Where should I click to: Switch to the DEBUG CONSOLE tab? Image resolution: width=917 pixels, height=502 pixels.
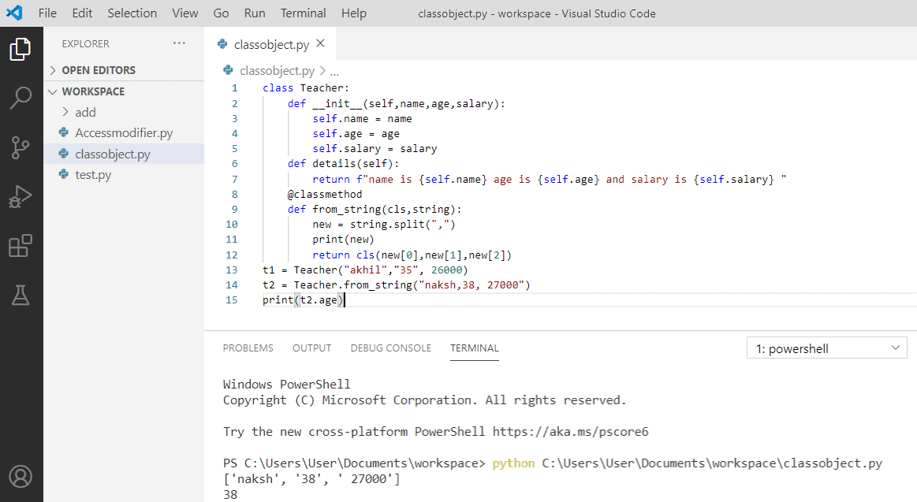point(390,348)
